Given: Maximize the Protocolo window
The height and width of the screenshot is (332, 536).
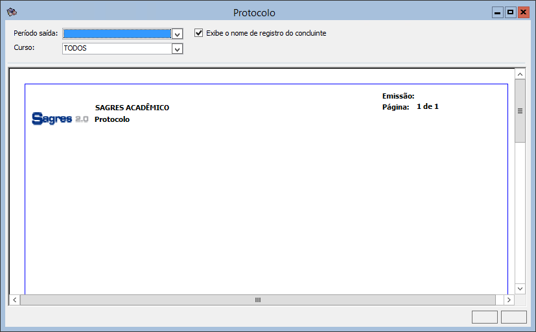Looking at the screenshot, I should point(510,12).
